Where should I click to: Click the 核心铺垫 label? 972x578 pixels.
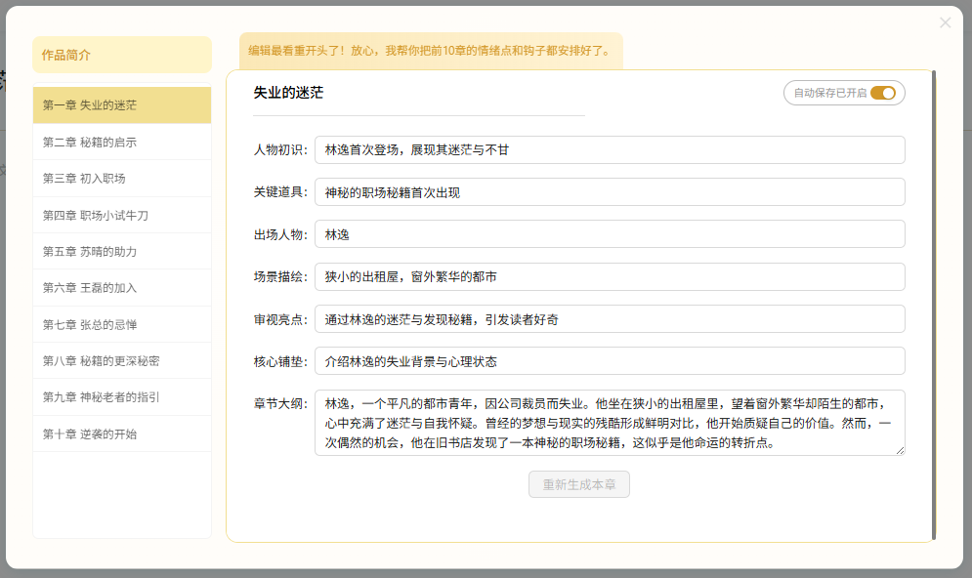click(280, 361)
